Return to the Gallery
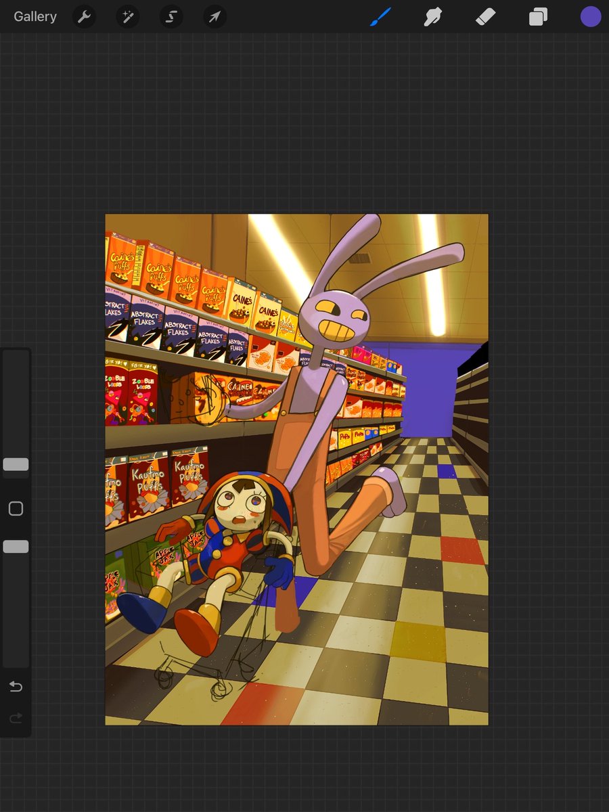 [35, 16]
